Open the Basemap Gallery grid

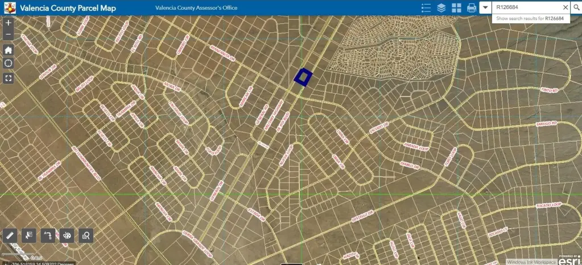pyautogui.click(x=456, y=8)
